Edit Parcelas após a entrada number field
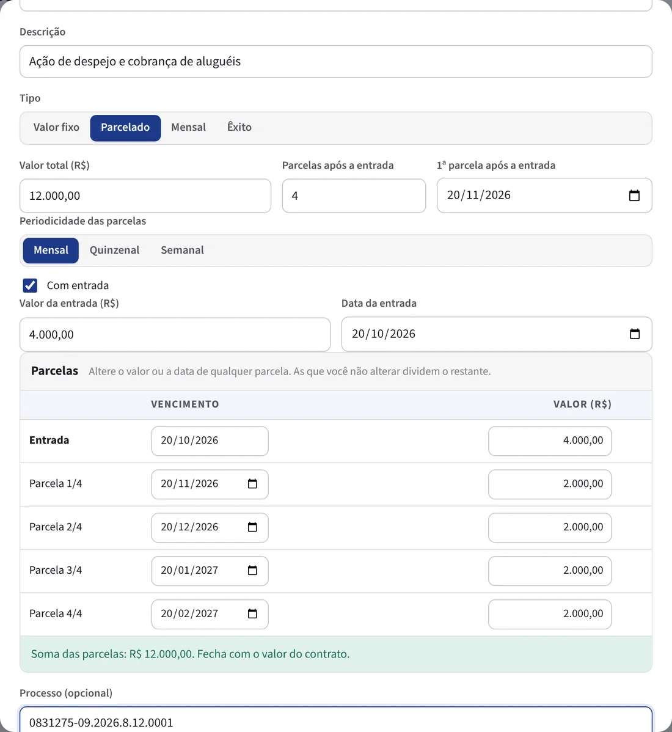Viewport: 672px width, 732px height. point(354,196)
